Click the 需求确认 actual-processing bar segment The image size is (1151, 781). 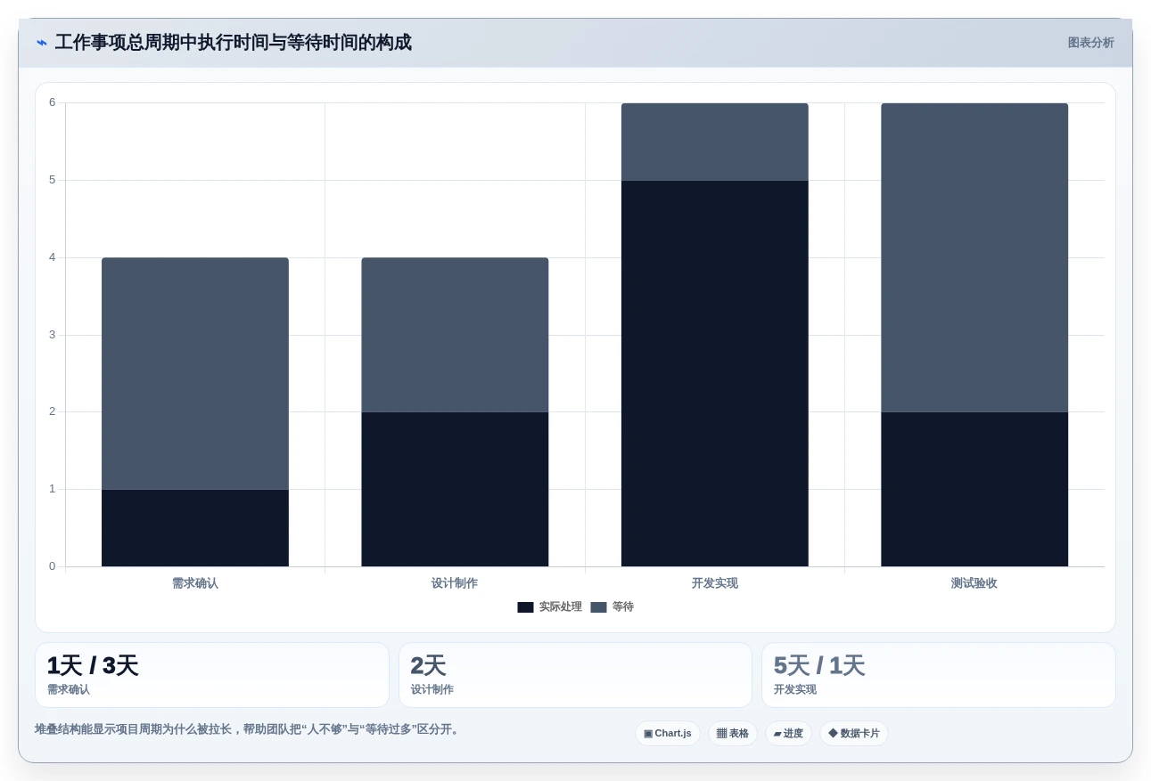[195, 528]
